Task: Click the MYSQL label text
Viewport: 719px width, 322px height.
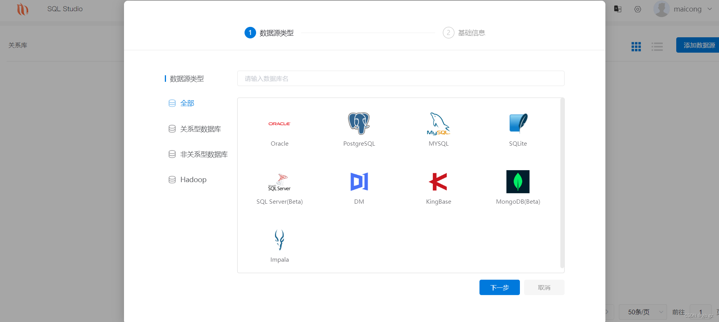Action: 439,144
